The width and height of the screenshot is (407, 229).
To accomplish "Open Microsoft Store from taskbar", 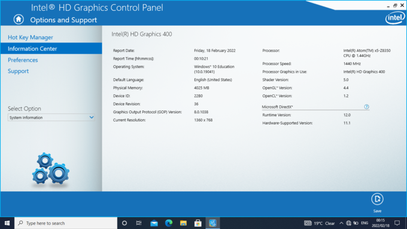I will (198, 223).
